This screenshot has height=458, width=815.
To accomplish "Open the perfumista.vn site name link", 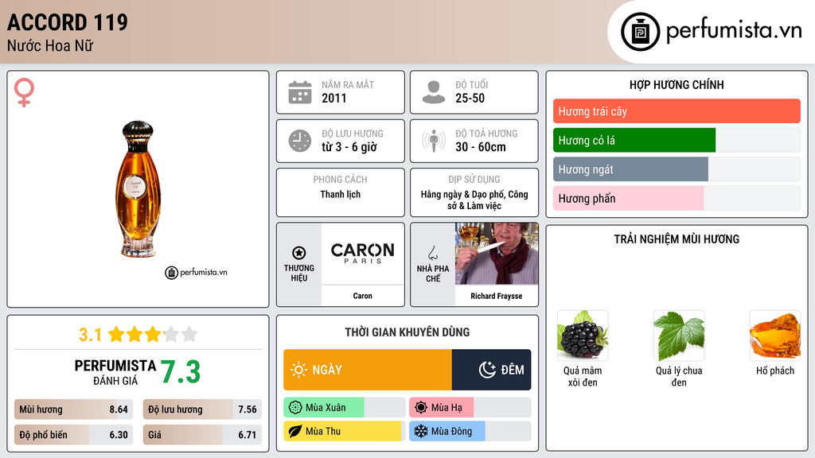I will tap(734, 31).
